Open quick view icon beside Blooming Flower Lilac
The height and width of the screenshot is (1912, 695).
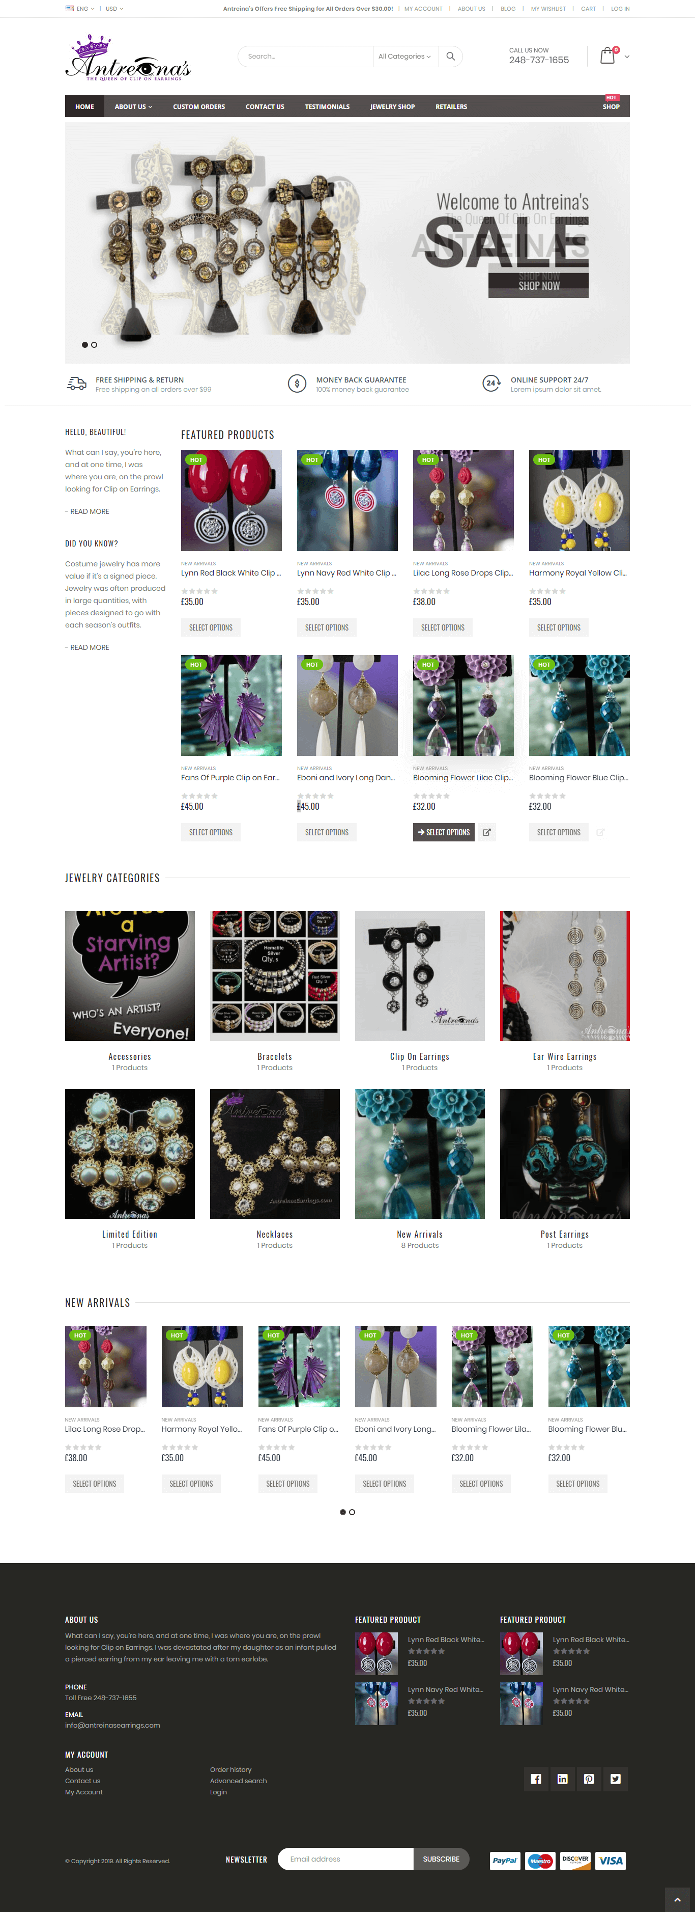[486, 832]
